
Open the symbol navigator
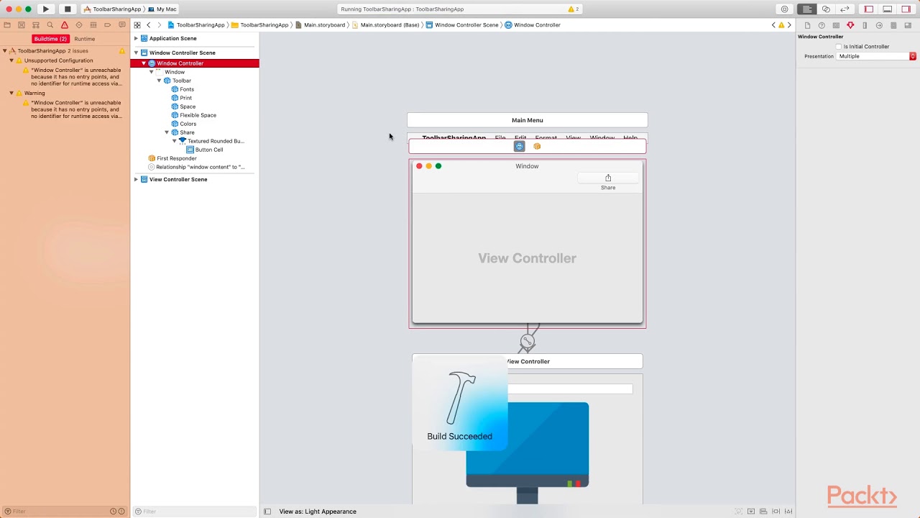pos(36,25)
